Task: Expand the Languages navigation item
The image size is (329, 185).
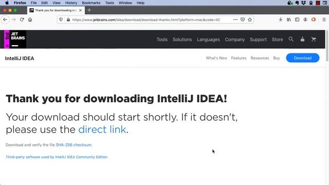Action: point(208,40)
